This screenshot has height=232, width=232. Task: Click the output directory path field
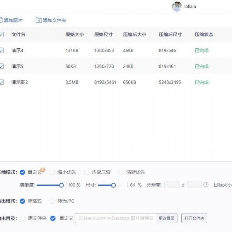pyautogui.click(x=115, y=218)
